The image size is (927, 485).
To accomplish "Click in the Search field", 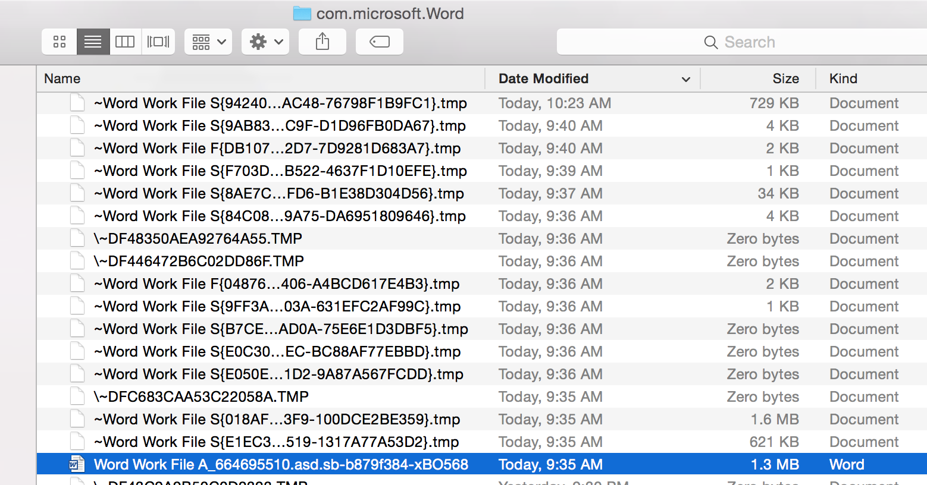I will (x=741, y=42).
